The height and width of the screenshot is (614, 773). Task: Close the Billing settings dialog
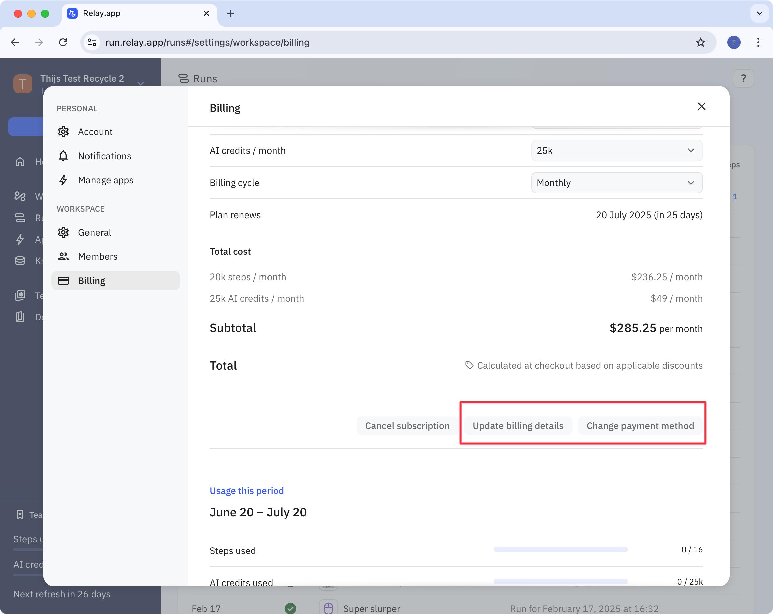[x=701, y=107]
